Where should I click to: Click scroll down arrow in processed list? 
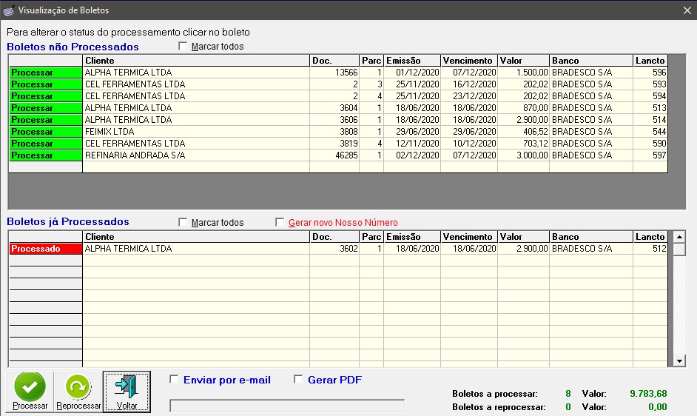[679, 360]
